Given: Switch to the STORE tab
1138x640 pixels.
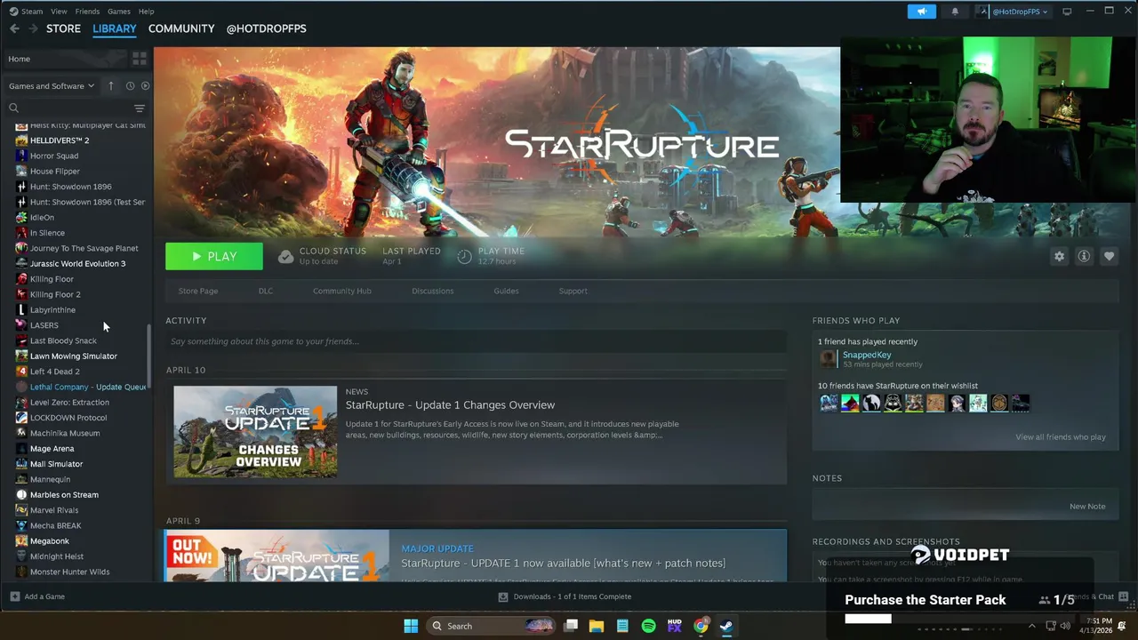Looking at the screenshot, I should [63, 28].
